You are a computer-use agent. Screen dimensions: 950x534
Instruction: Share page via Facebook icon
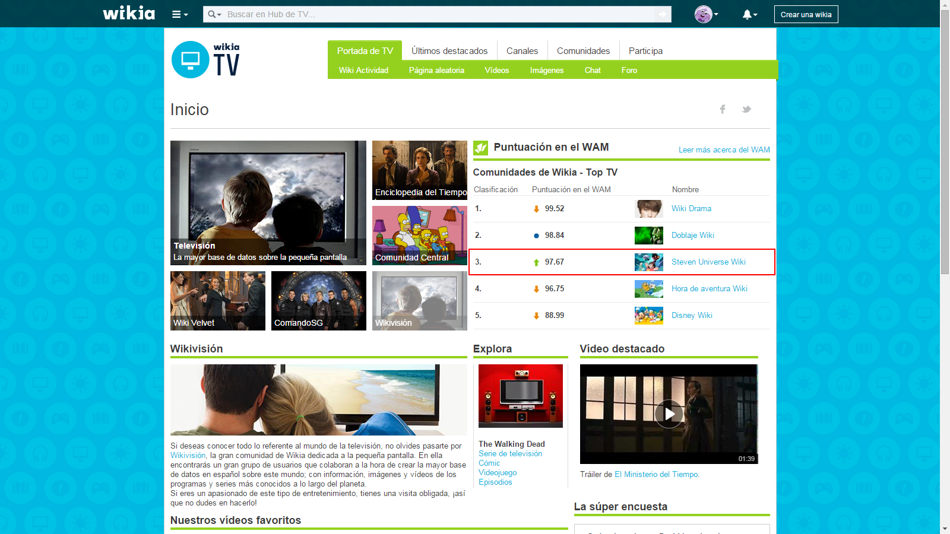tap(723, 109)
